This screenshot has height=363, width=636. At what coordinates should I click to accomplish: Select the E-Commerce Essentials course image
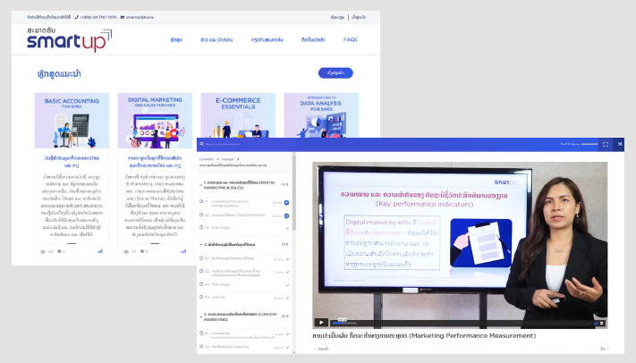(x=238, y=120)
